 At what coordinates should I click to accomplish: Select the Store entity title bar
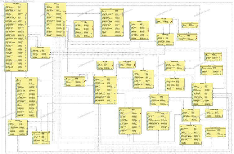click(55, 3)
